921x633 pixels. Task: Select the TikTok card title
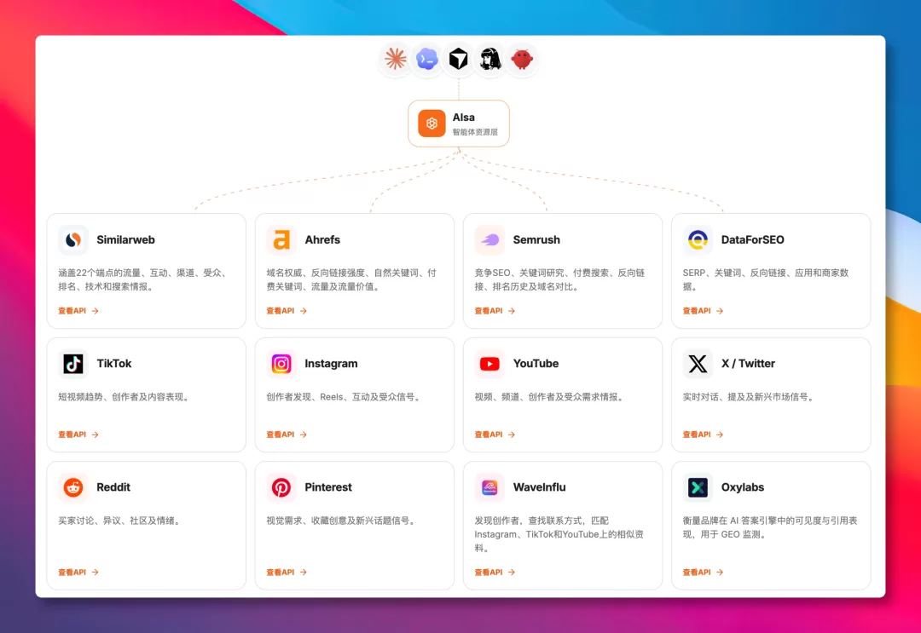click(x=114, y=364)
